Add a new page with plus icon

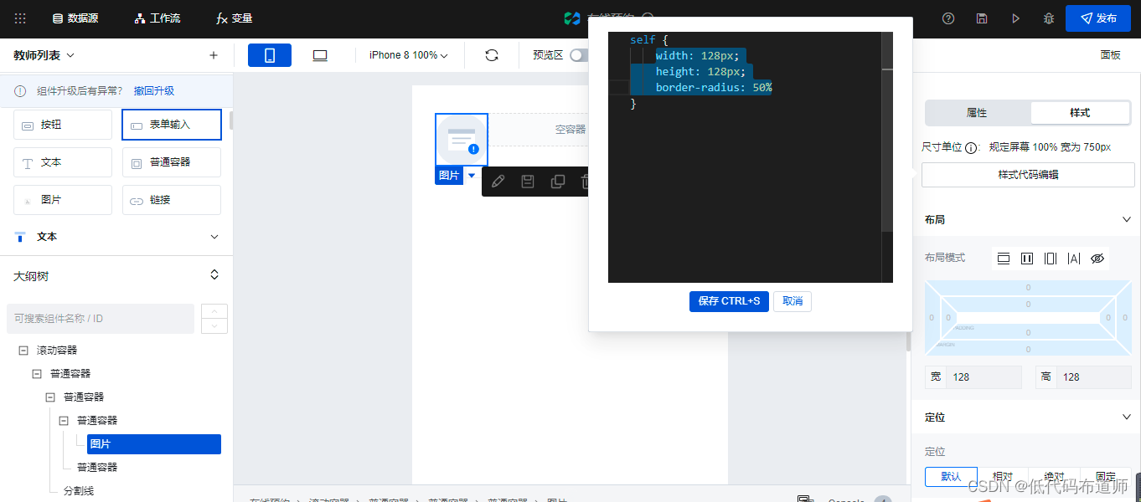(214, 55)
